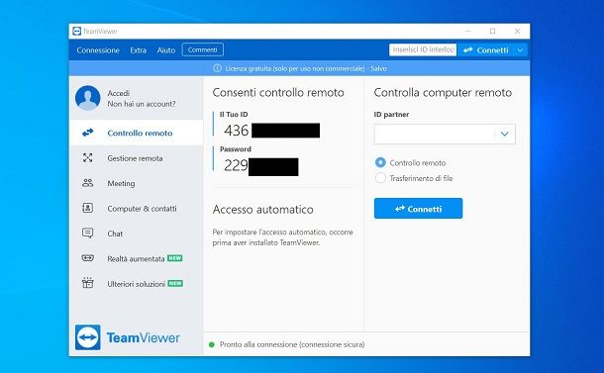The width and height of the screenshot is (604, 373).
Task: Click the info icon in license banner
Action: tap(217, 68)
